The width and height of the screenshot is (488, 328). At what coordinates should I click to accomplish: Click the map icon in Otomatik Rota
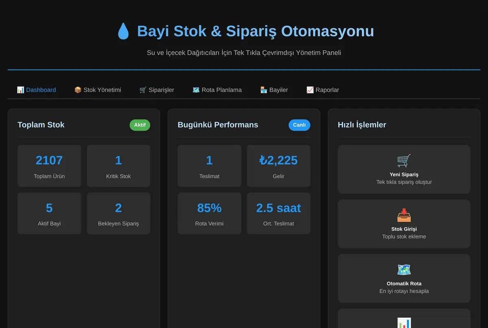click(x=404, y=270)
